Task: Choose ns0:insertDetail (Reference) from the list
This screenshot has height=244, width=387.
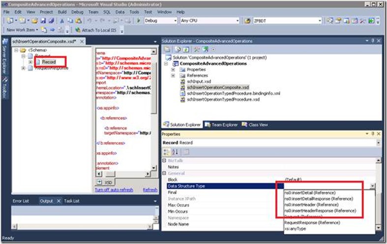Action: pos(310,193)
